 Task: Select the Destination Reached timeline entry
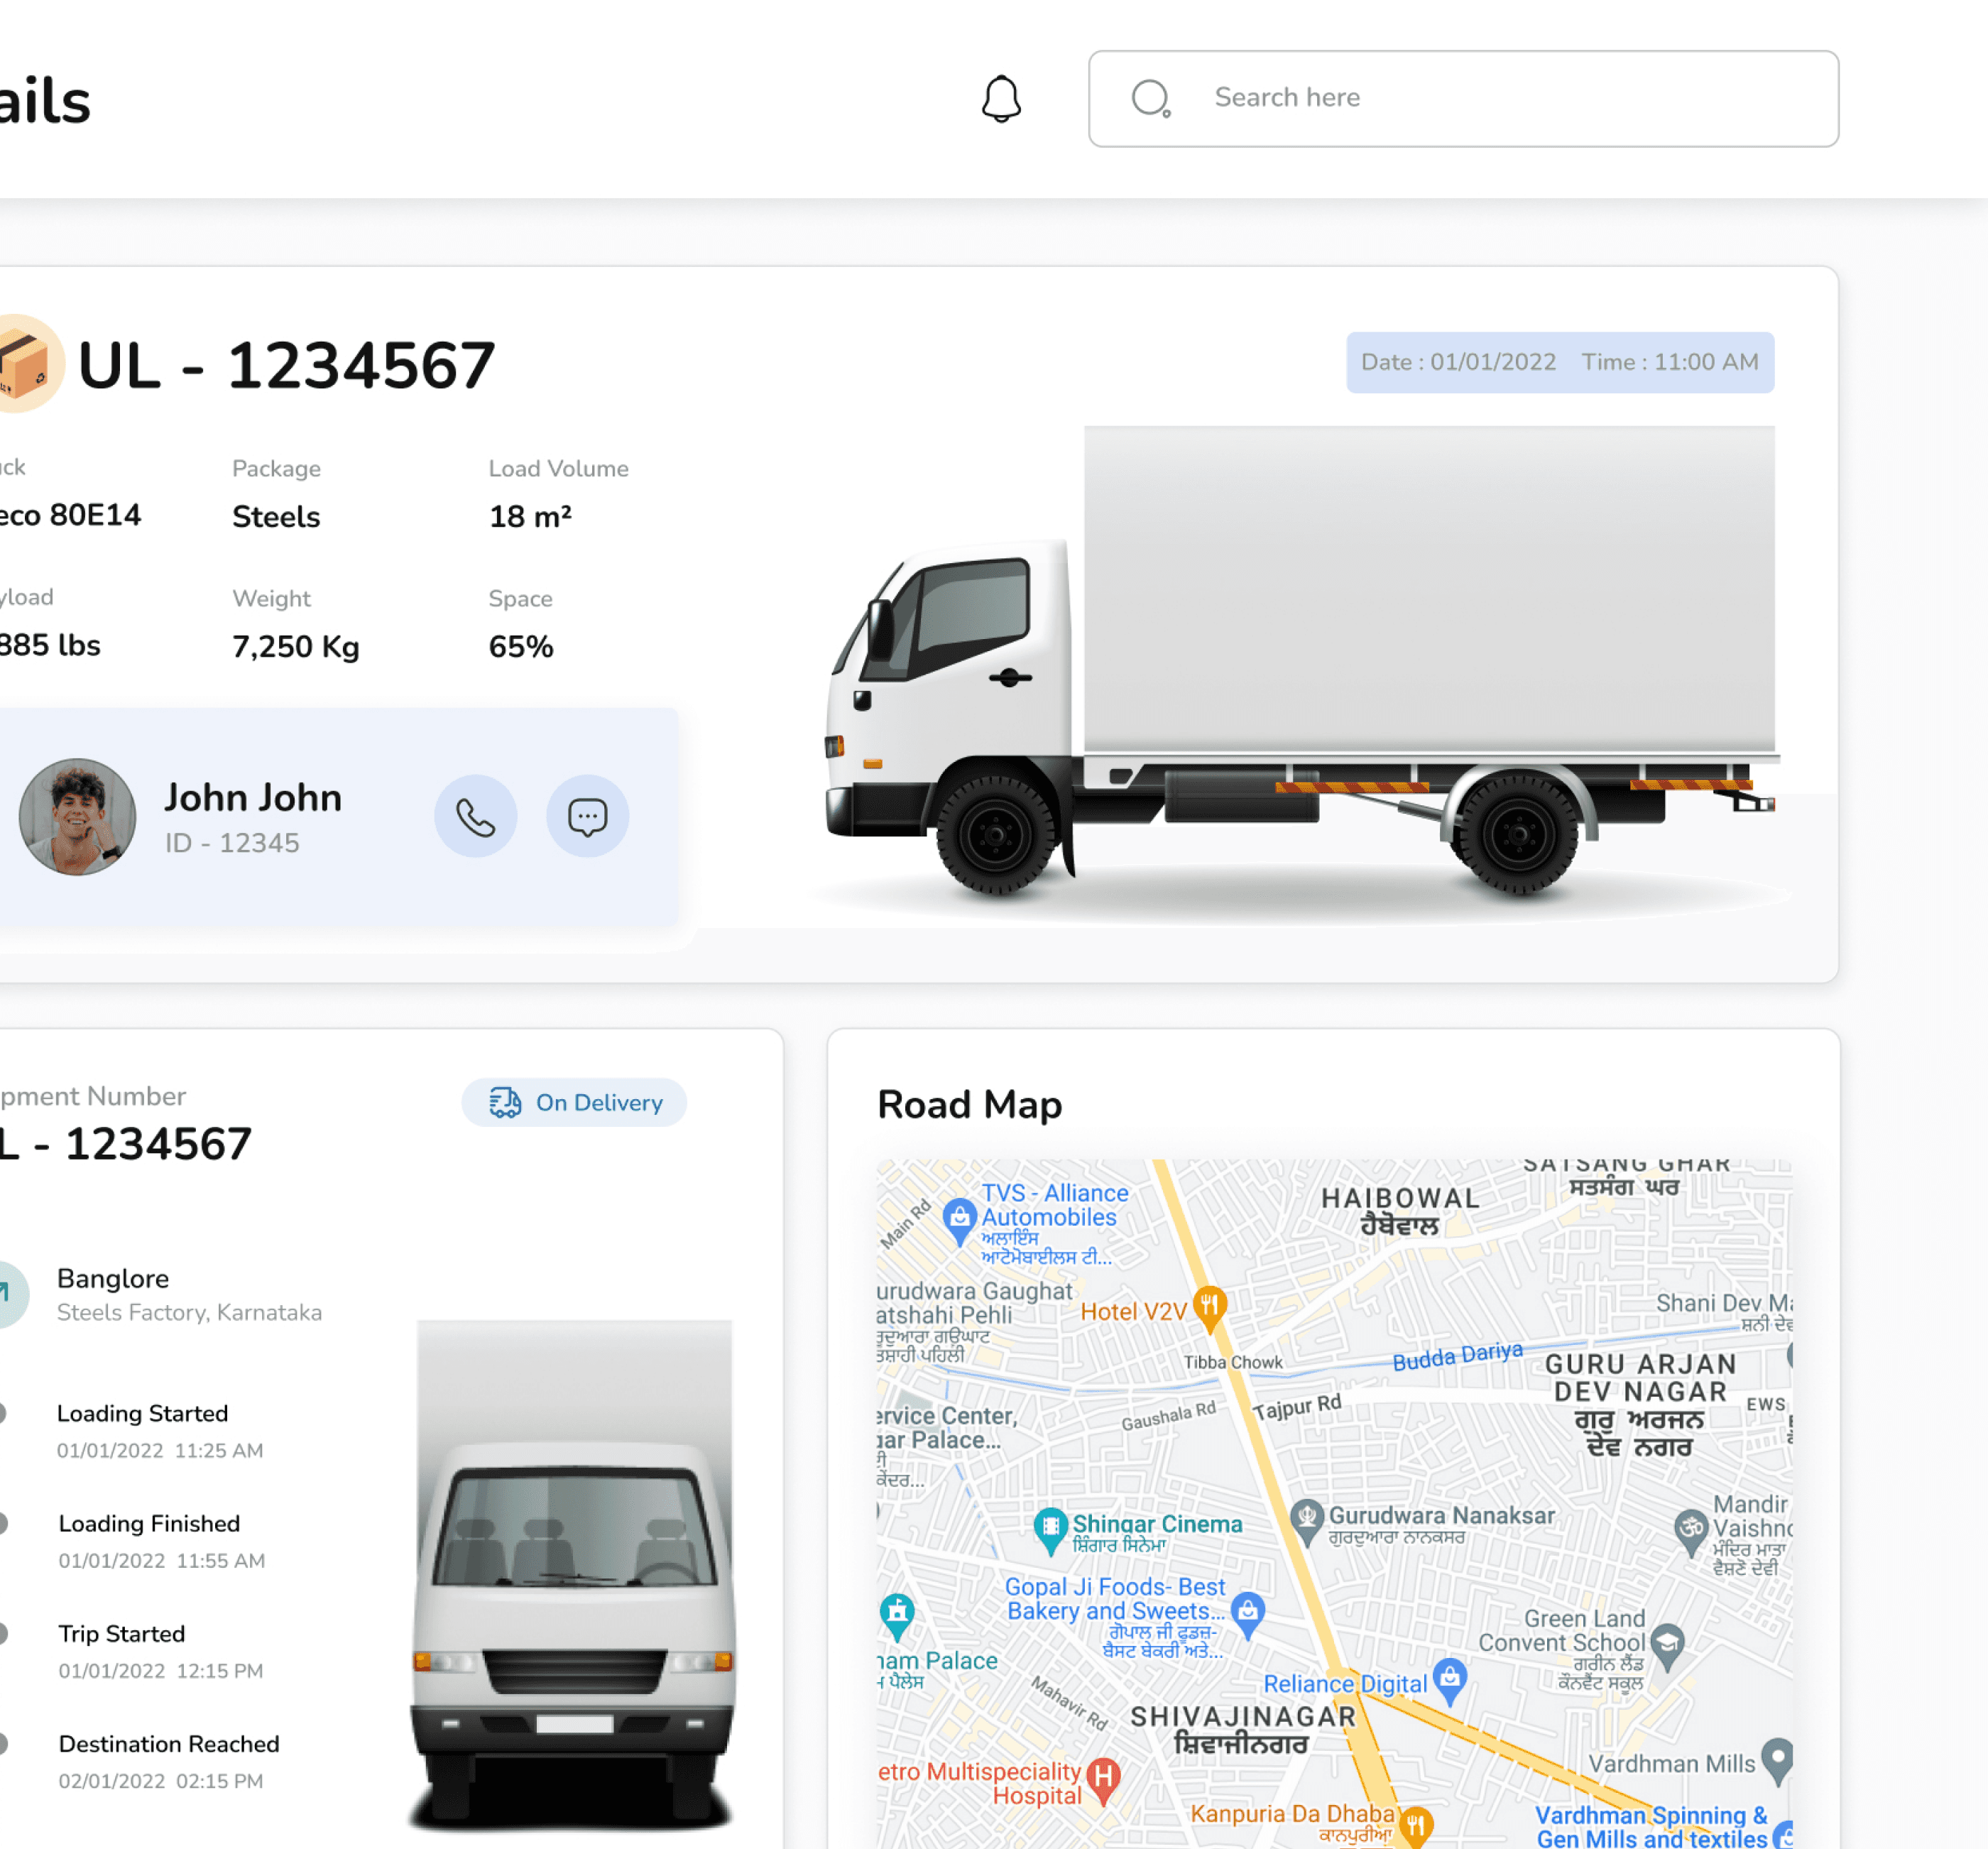coord(168,1743)
